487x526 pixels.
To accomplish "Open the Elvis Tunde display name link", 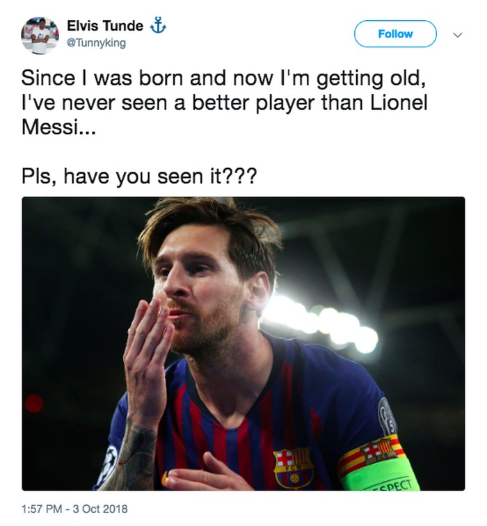I will pos(105,26).
